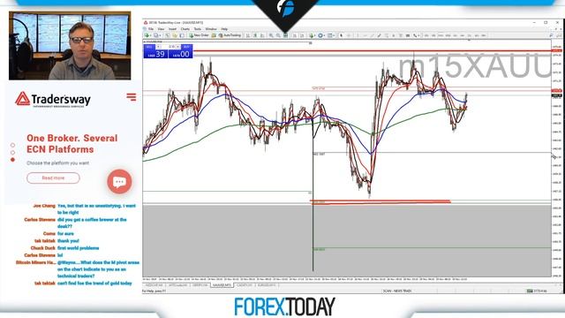Image resolution: width=565 pixels, height=318 pixels.
Task: Select the Text Label tool
Action: (x=400, y=35)
